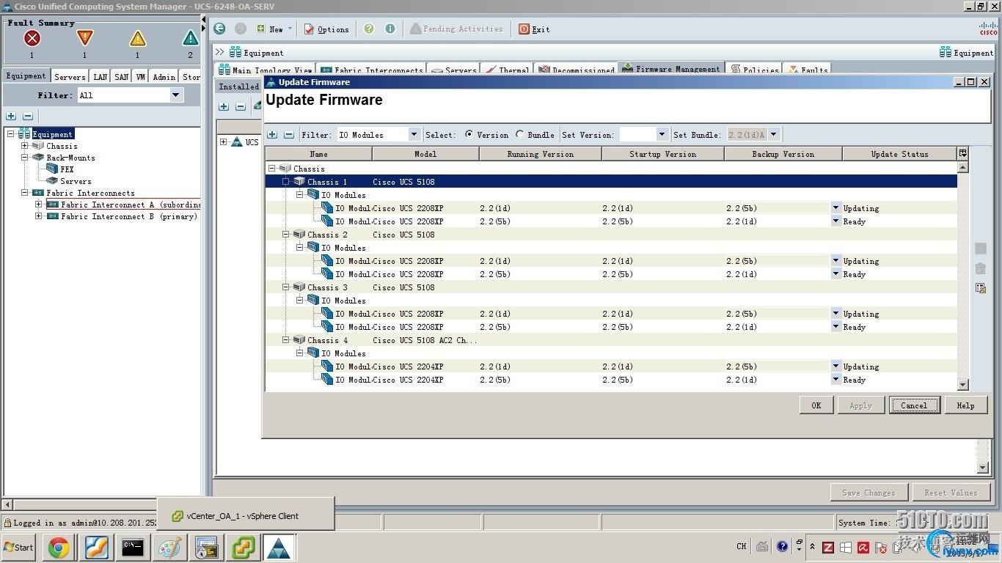This screenshot has width=1002, height=563.
Task: Click the red Z tray icon
Action: pos(827,547)
